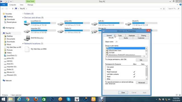The height and width of the screenshot is (102, 182).
Task: Click the up-arrow navigation icon
Action: tap(13, 9)
